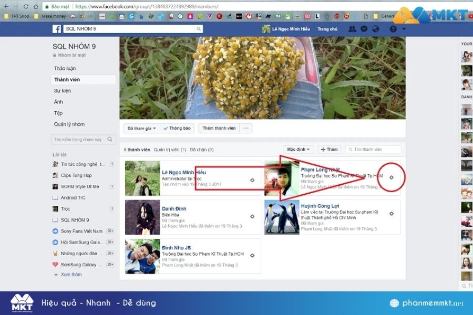The height and width of the screenshot is (315, 473).
Task: Open FPT Shop bookmark folder
Action: tap(17, 16)
